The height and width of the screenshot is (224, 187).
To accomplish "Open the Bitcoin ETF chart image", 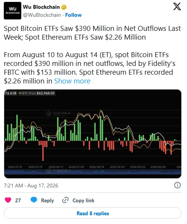I will (93, 134).
